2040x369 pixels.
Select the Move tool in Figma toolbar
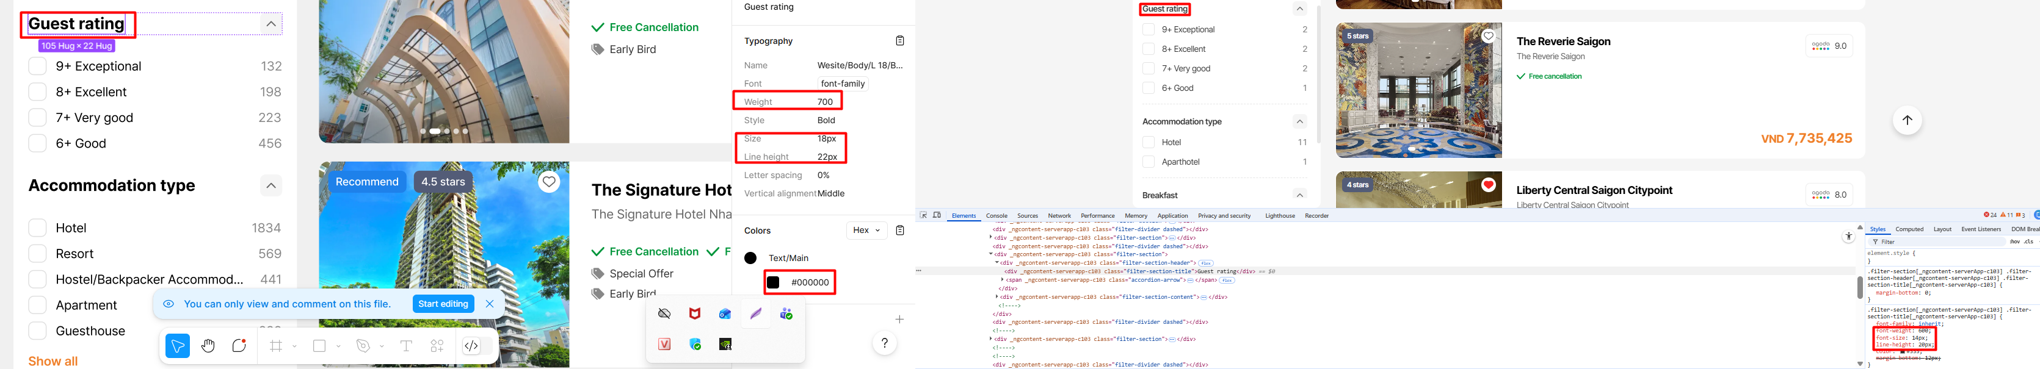(x=178, y=346)
